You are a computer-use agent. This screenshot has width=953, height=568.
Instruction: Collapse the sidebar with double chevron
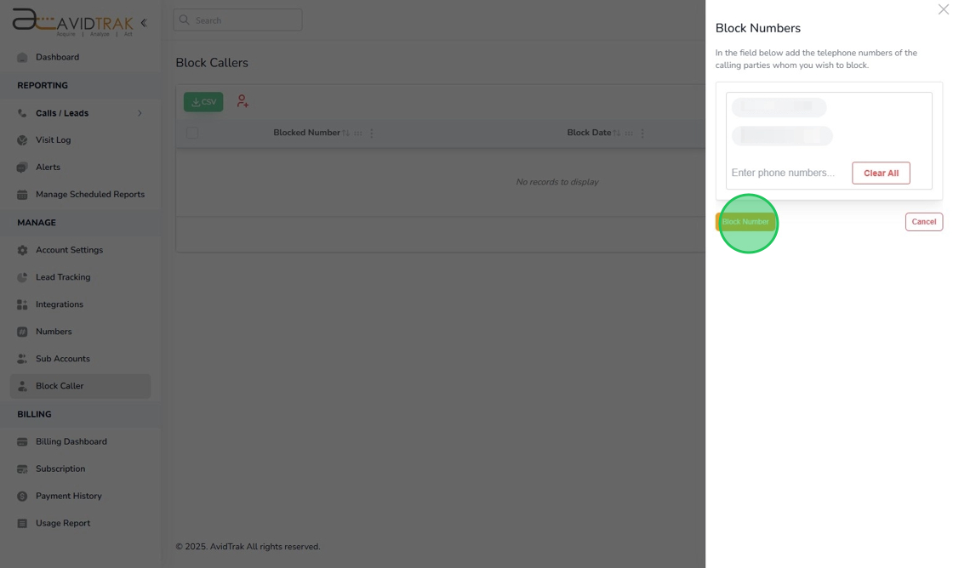144,23
